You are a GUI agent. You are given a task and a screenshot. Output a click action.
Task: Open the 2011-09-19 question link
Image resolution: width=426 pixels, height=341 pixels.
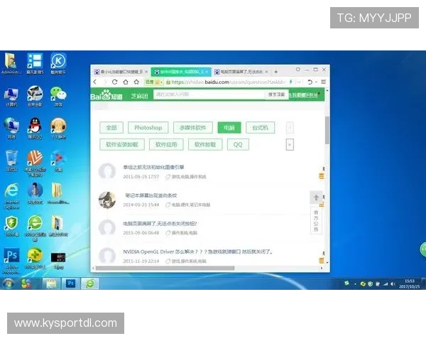153,167
